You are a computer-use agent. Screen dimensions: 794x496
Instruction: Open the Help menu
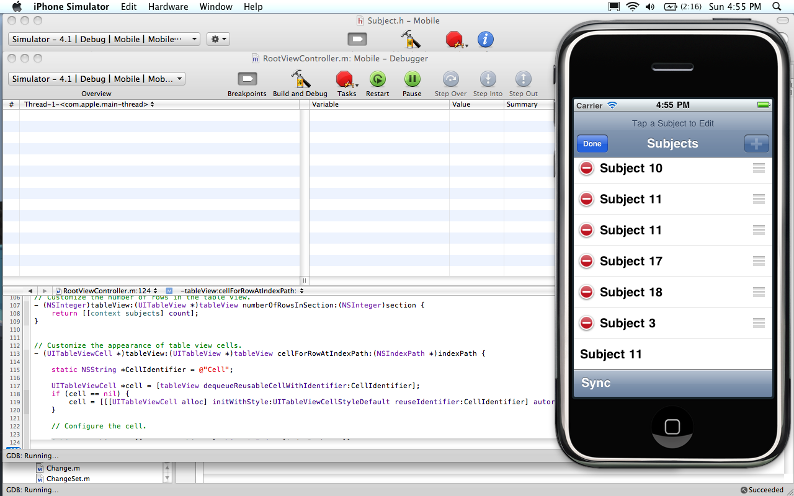coord(253,7)
